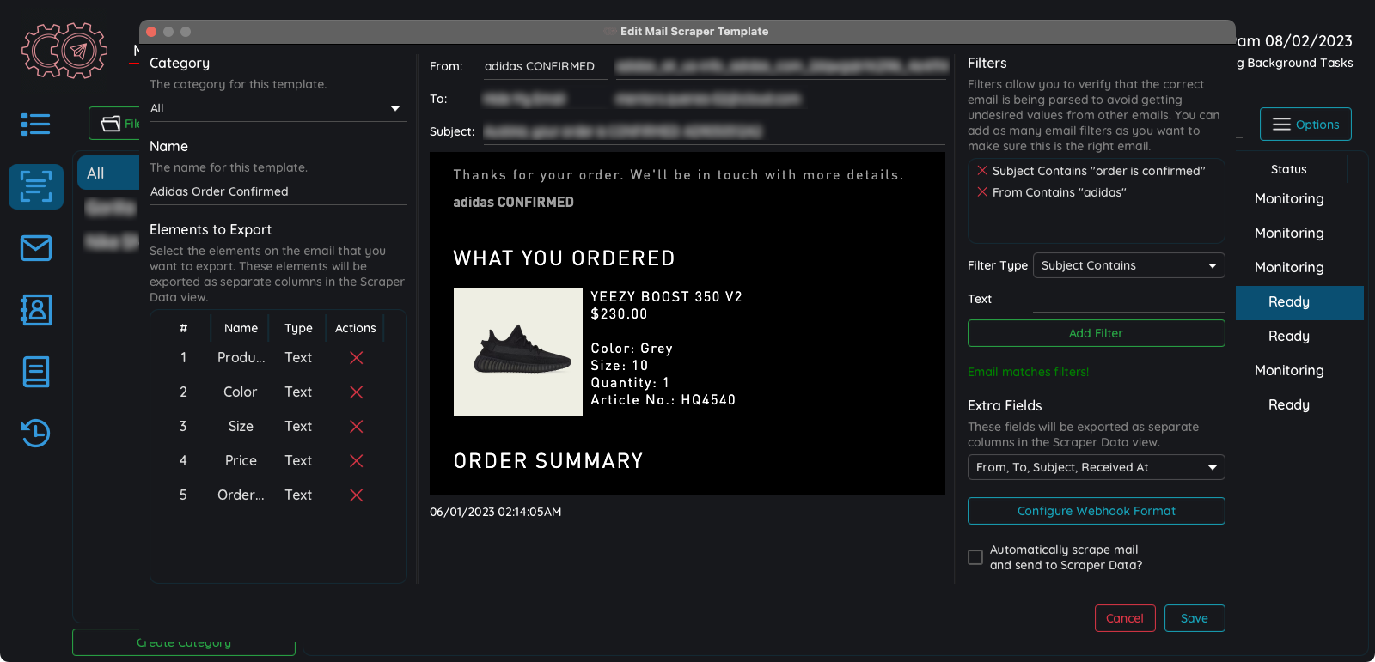
Task: Click the gear logo with paper plane
Action: [x=64, y=51]
